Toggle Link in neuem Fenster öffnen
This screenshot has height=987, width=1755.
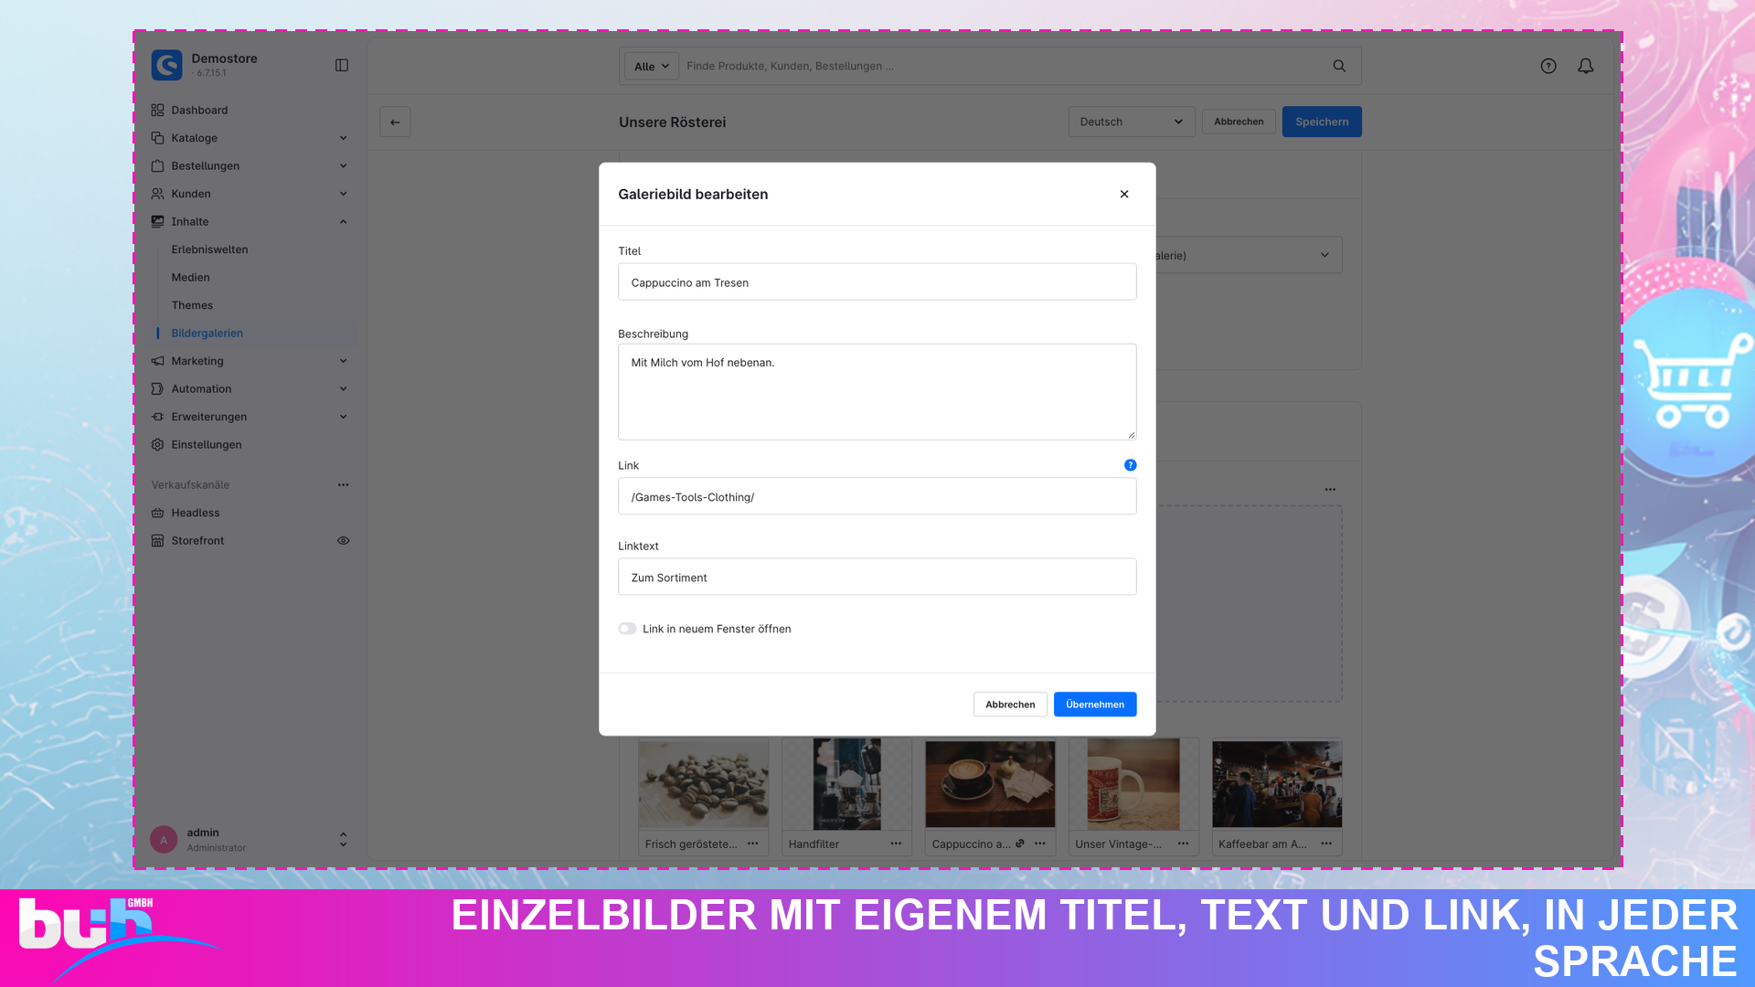pyautogui.click(x=627, y=629)
